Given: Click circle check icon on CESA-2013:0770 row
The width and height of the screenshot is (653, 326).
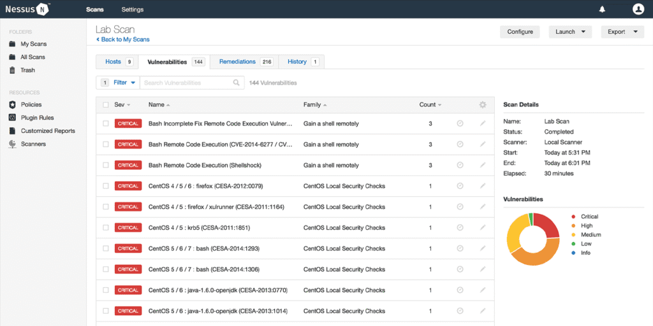Looking at the screenshot, I should (460, 290).
